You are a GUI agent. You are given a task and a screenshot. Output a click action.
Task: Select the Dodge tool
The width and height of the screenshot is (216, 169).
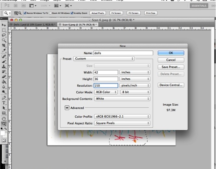coord(4,92)
